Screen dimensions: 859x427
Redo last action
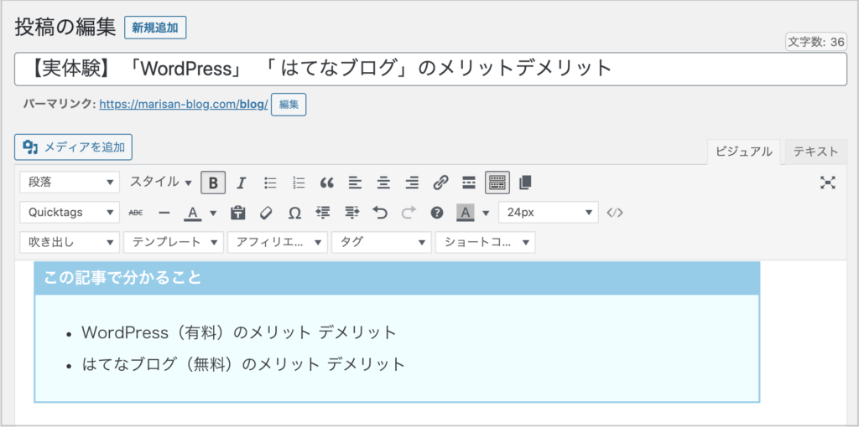click(409, 213)
